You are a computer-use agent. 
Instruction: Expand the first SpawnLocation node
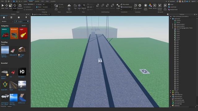pyautogui.click(x=173, y=24)
